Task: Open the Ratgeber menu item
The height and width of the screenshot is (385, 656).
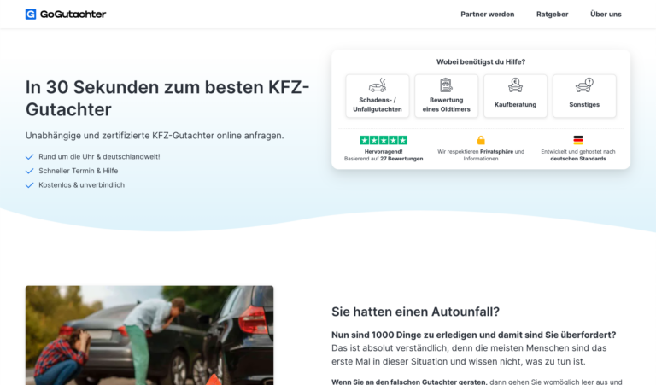Action: pos(553,15)
